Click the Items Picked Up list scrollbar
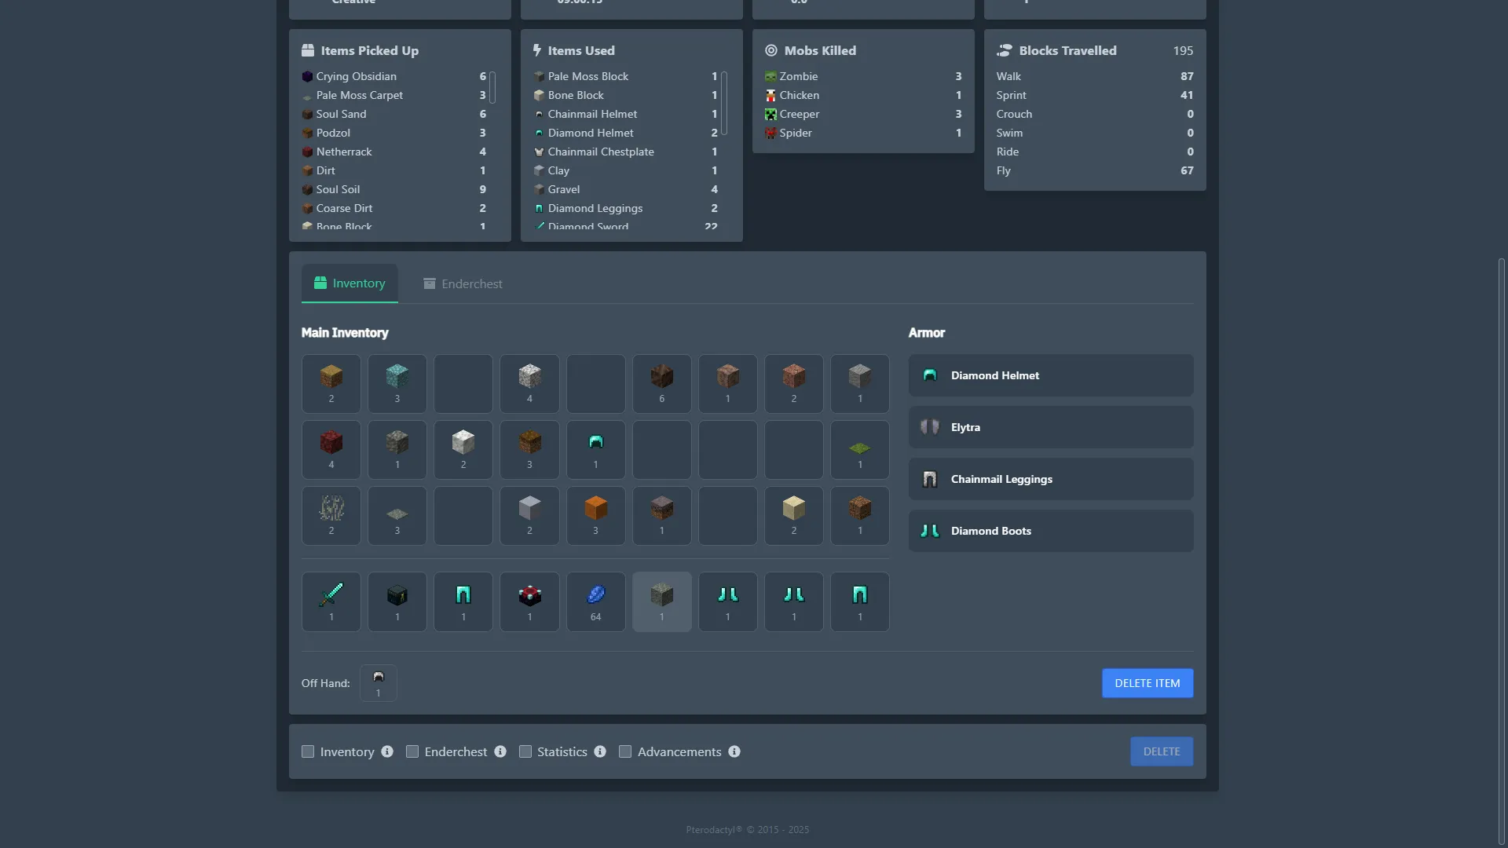Viewport: 1508px width, 848px height. coord(492,87)
